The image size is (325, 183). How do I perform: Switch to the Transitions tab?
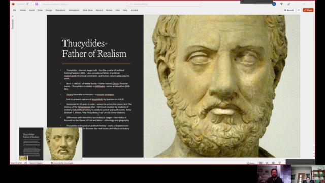click(x=60, y=10)
